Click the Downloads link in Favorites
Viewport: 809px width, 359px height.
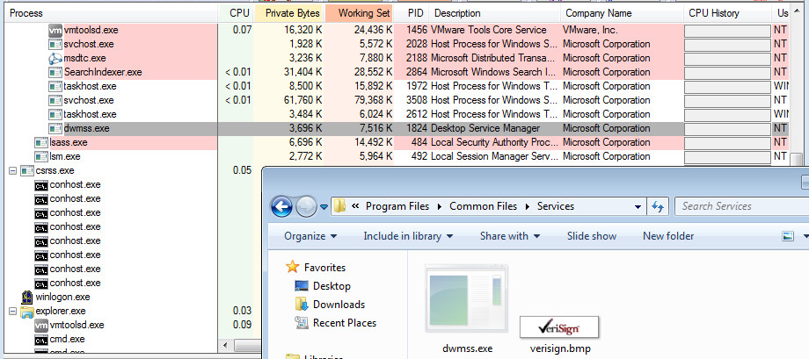click(339, 305)
